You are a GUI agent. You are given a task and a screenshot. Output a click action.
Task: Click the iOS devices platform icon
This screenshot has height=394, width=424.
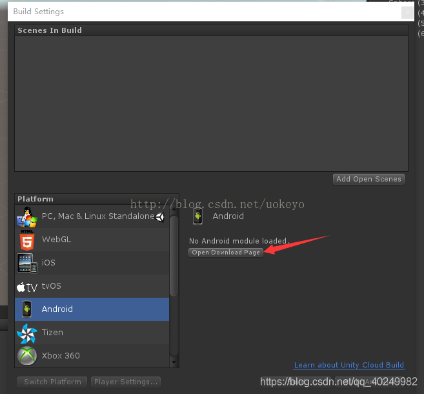coord(26,263)
